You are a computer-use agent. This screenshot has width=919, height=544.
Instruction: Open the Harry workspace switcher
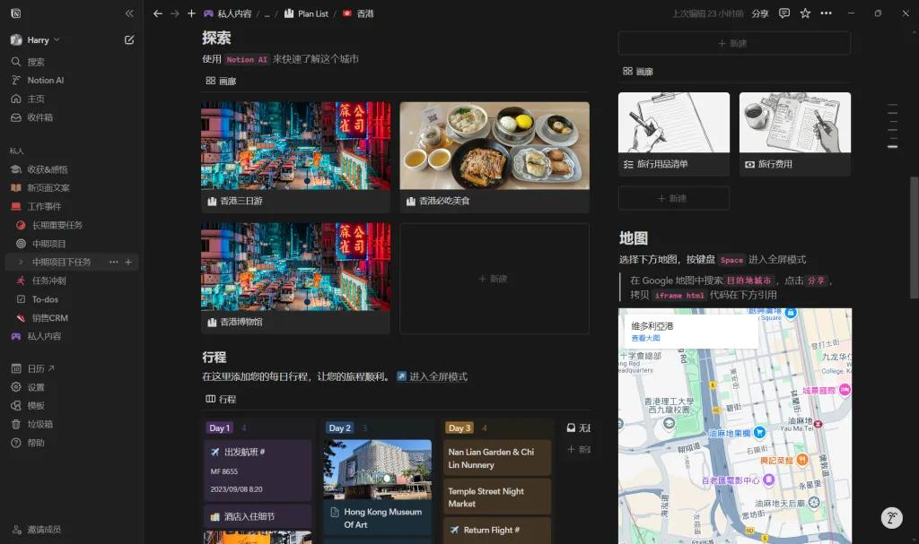point(36,39)
